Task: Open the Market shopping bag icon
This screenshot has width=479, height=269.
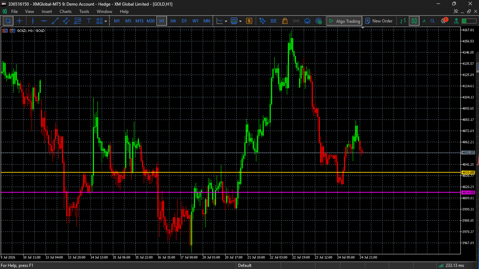Action: [285, 21]
